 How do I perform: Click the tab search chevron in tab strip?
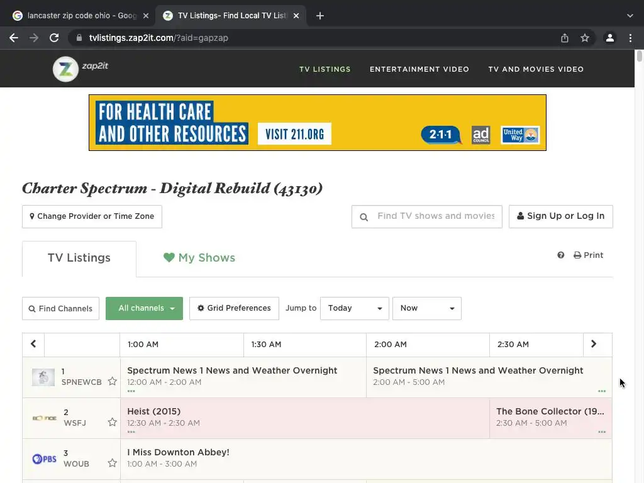[x=630, y=16]
